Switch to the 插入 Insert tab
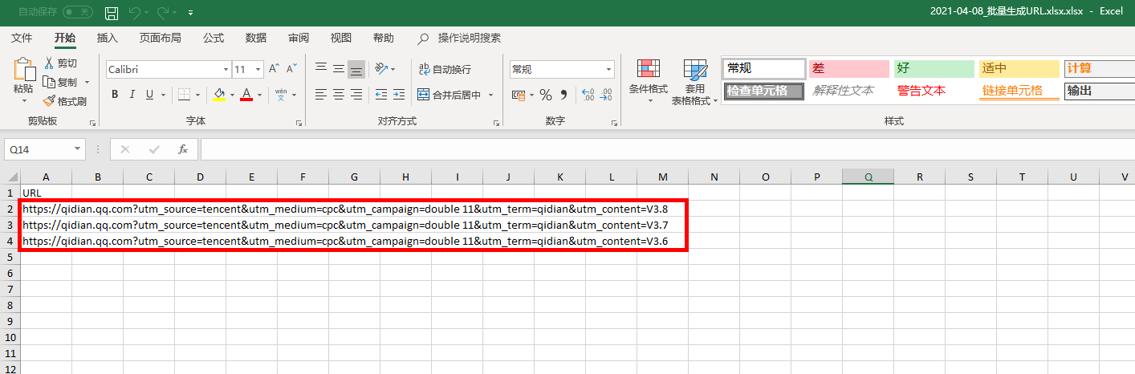This screenshot has height=374, width=1135. (108, 38)
